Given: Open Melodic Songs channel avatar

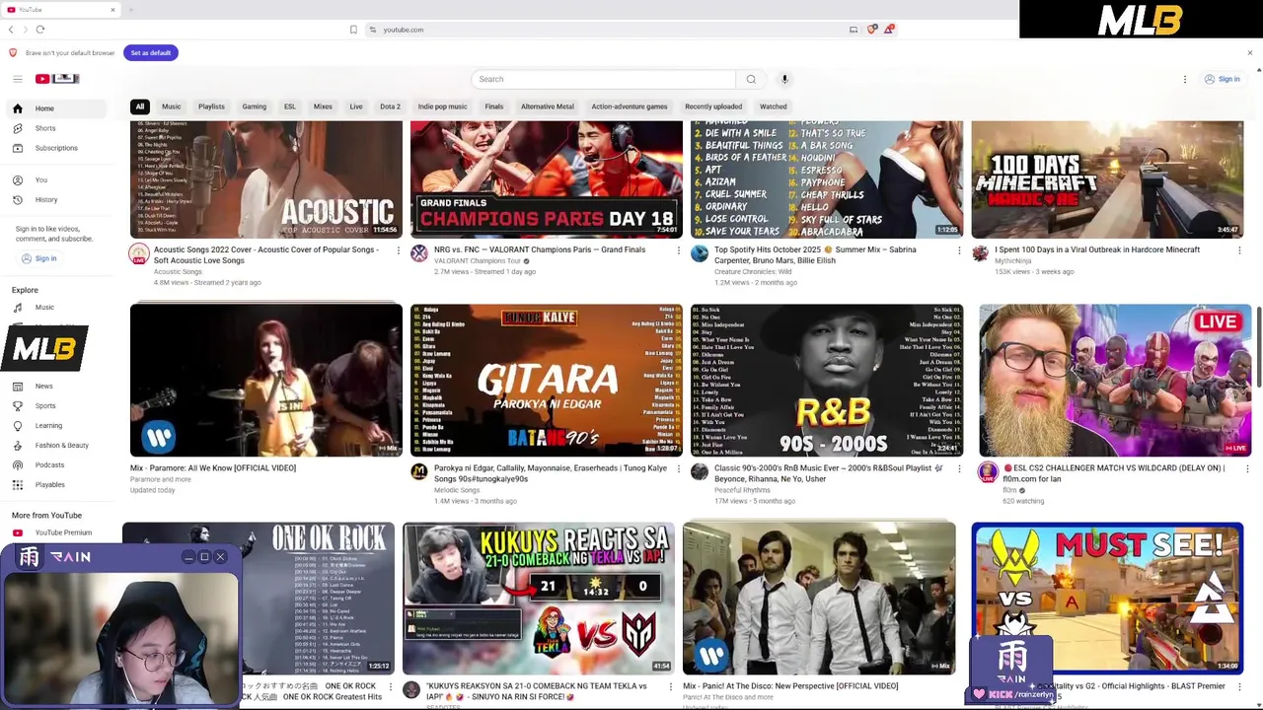Looking at the screenshot, I should (419, 472).
